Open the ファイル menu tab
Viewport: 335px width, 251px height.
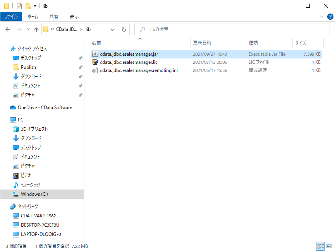[x=11, y=16]
